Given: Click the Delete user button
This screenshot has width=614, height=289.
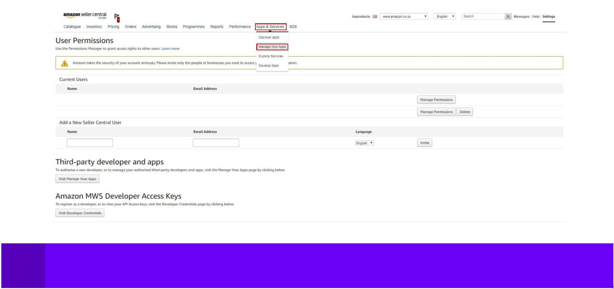Looking at the screenshot, I should [x=465, y=112].
